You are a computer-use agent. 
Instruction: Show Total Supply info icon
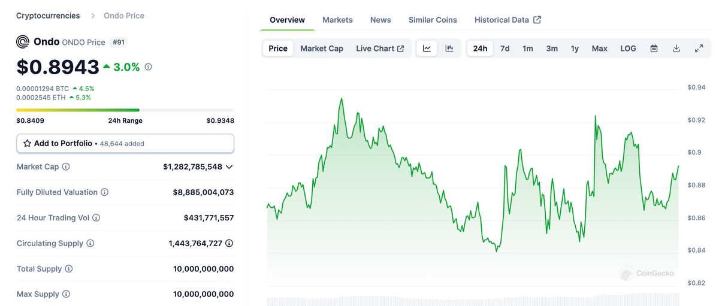(69, 269)
